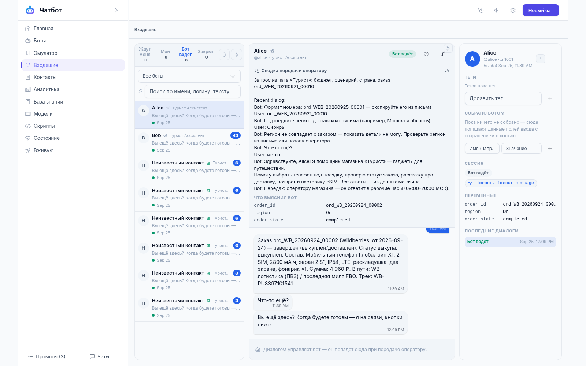
Task: Click the history clock icon in chat header
Action: 426,54
